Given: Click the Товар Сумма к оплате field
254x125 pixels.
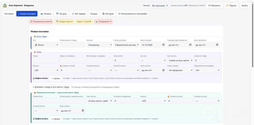Looking at the screenshot, I should [x=73, y=70].
